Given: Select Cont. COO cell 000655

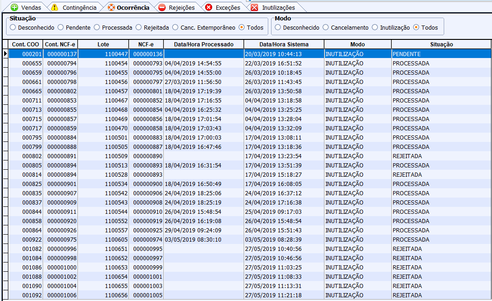Looking at the screenshot, I should click(26, 64).
